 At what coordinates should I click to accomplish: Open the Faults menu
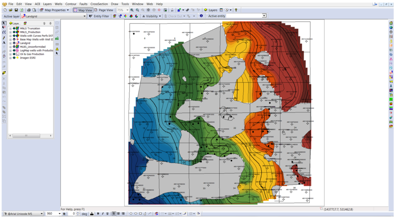pyautogui.click(x=83, y=4)
